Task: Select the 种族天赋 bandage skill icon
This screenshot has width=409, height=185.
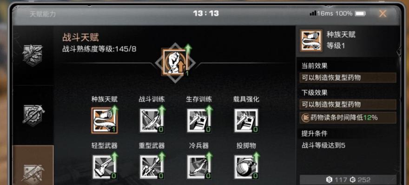Action: click(104, 120)
